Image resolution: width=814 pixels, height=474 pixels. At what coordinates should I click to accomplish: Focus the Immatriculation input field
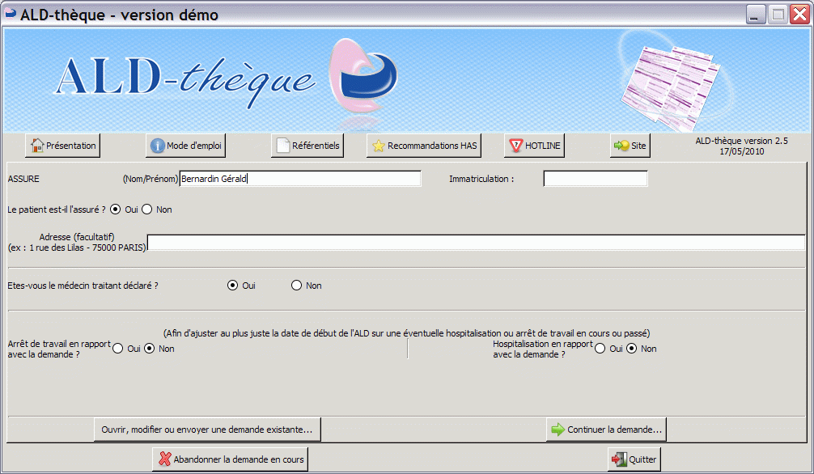[x=596, y=179]
